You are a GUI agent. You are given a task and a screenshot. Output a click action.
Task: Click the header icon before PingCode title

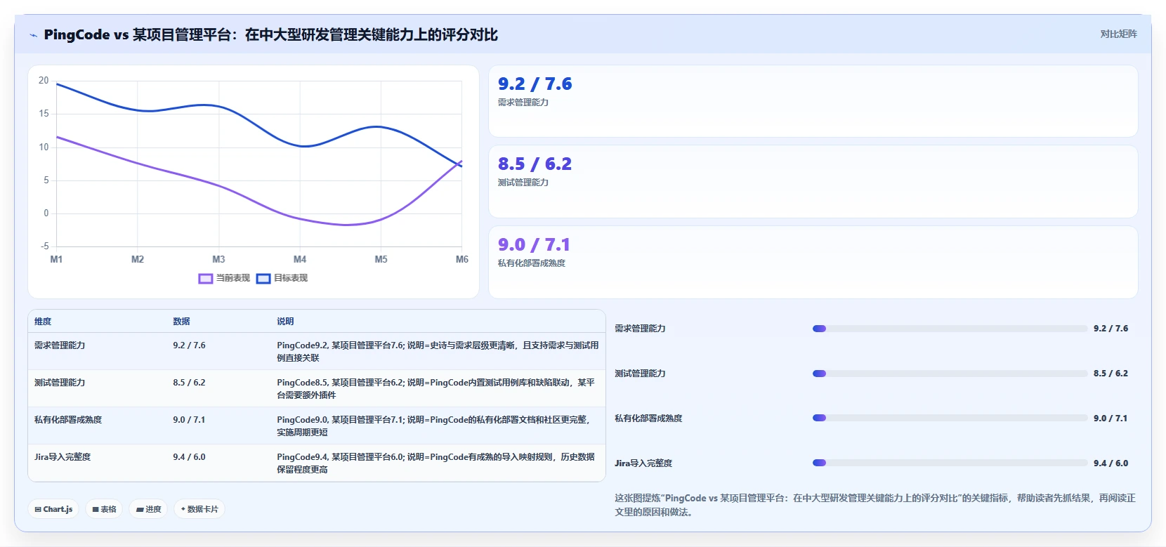(x=33, y=35)
